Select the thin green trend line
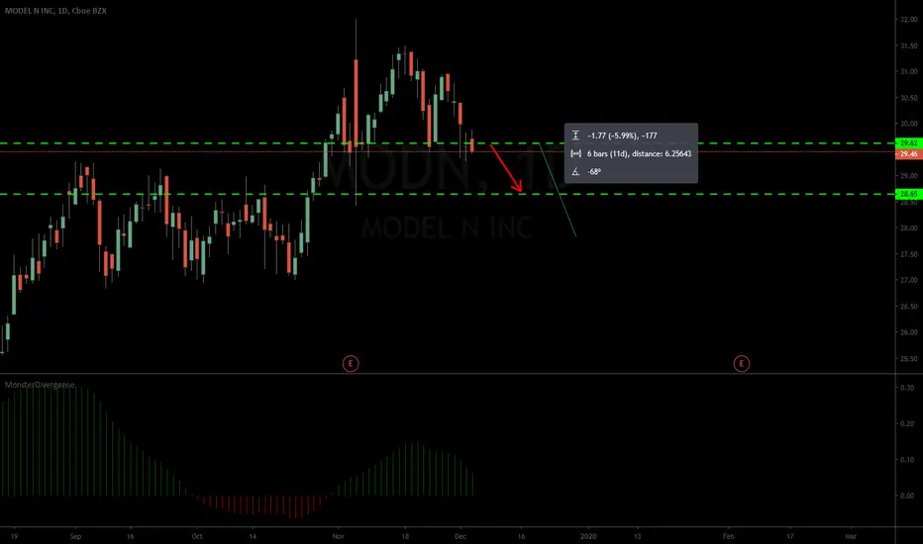 [x=558, y=190]
